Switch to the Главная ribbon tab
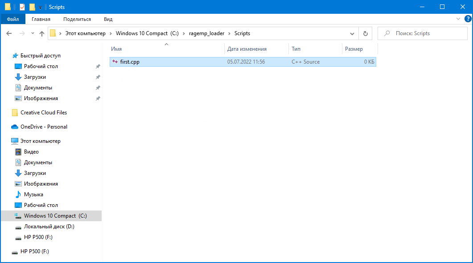 [41, 19]
